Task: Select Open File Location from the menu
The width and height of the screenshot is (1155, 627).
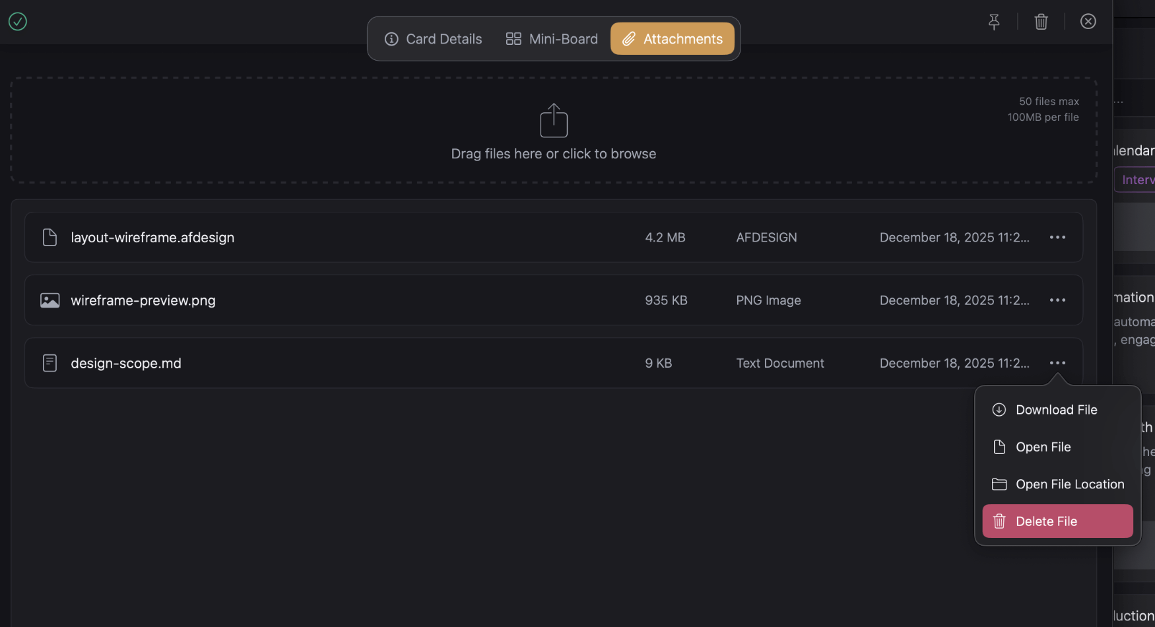Action: click(1069, 484)
